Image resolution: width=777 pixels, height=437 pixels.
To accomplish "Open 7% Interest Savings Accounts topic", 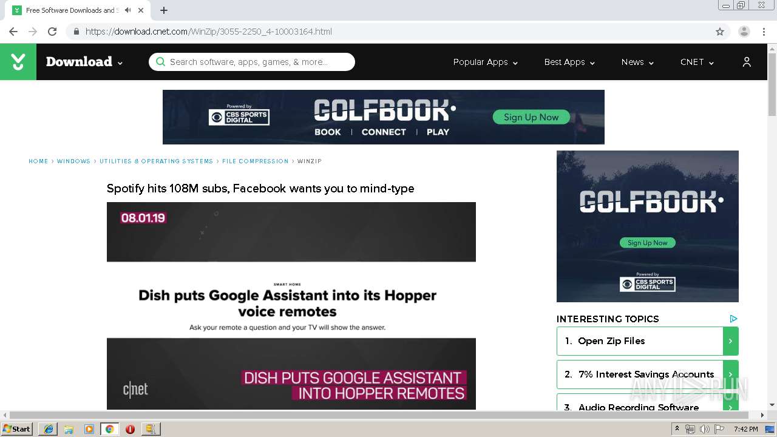I will click(640, 374).
